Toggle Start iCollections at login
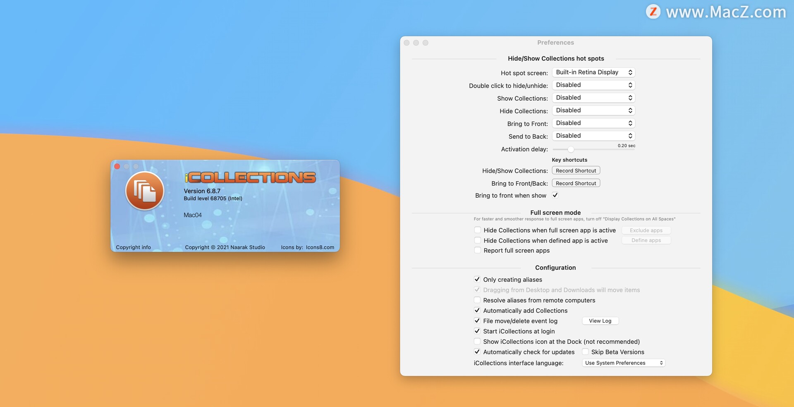The image size is (794, 407). pyautogui.click(x=477, y=331)
